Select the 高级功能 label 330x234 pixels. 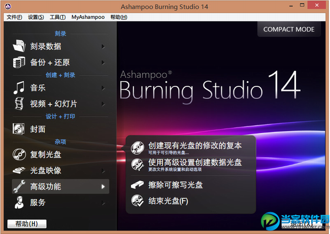pyautogui.click(x=46, y=186)
